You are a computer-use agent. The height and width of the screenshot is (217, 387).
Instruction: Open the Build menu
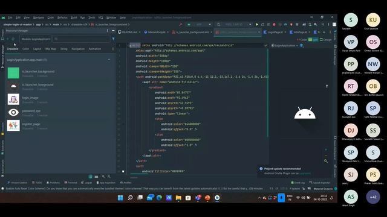[x=74, y=17]
